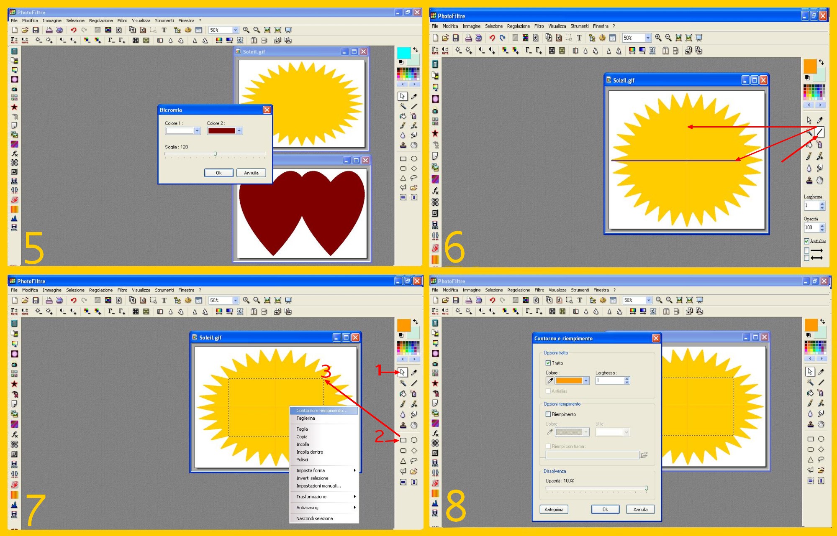
Task: Choose Inverti selezione in the context menu
Action: pos(312,478)
